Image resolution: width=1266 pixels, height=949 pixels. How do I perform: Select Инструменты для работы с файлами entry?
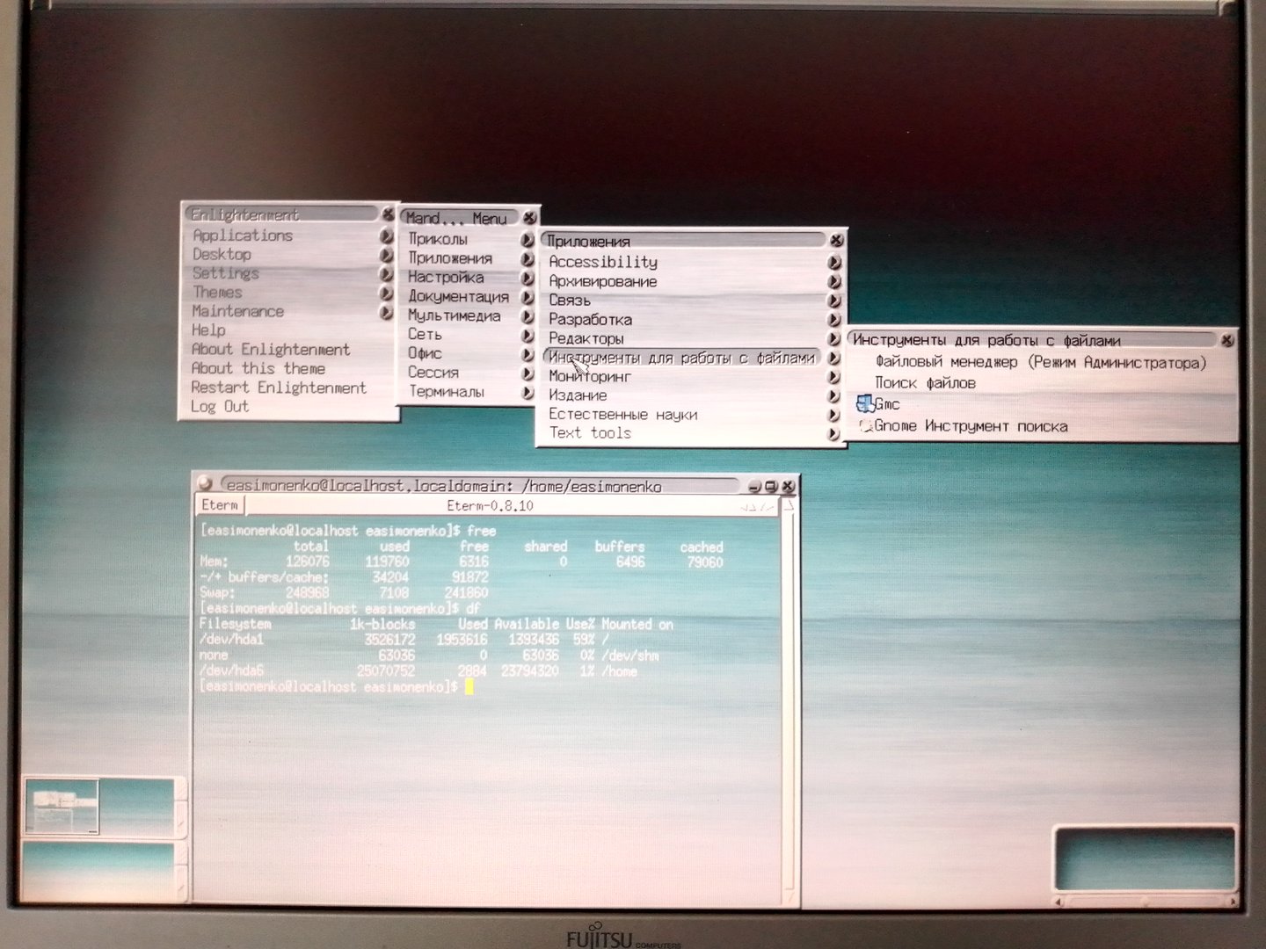coord(681,358)
